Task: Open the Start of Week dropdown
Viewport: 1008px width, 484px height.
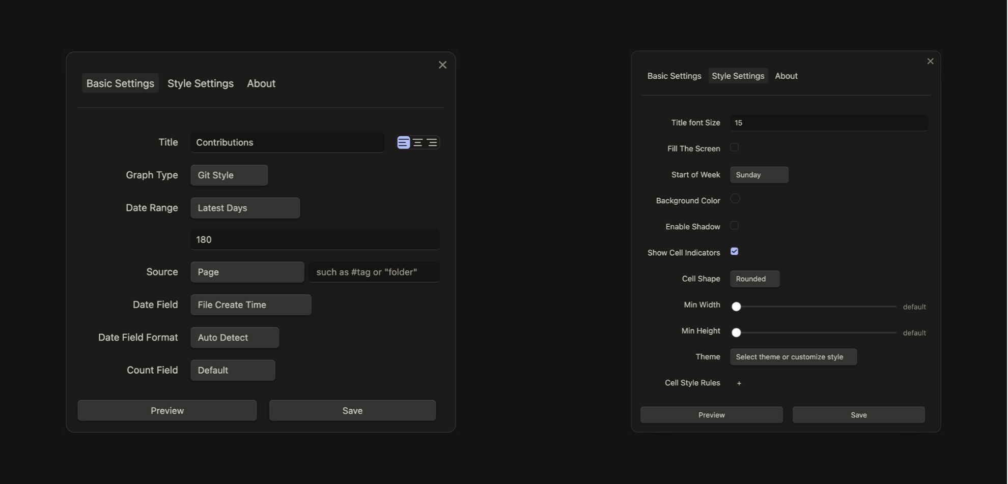Action: pyautogui.click(x=759, y=175)
